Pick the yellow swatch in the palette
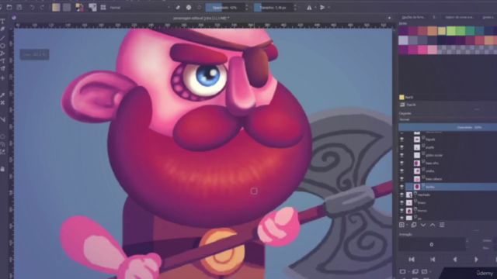Screen dimensions: 497x279 click(442, 31)
